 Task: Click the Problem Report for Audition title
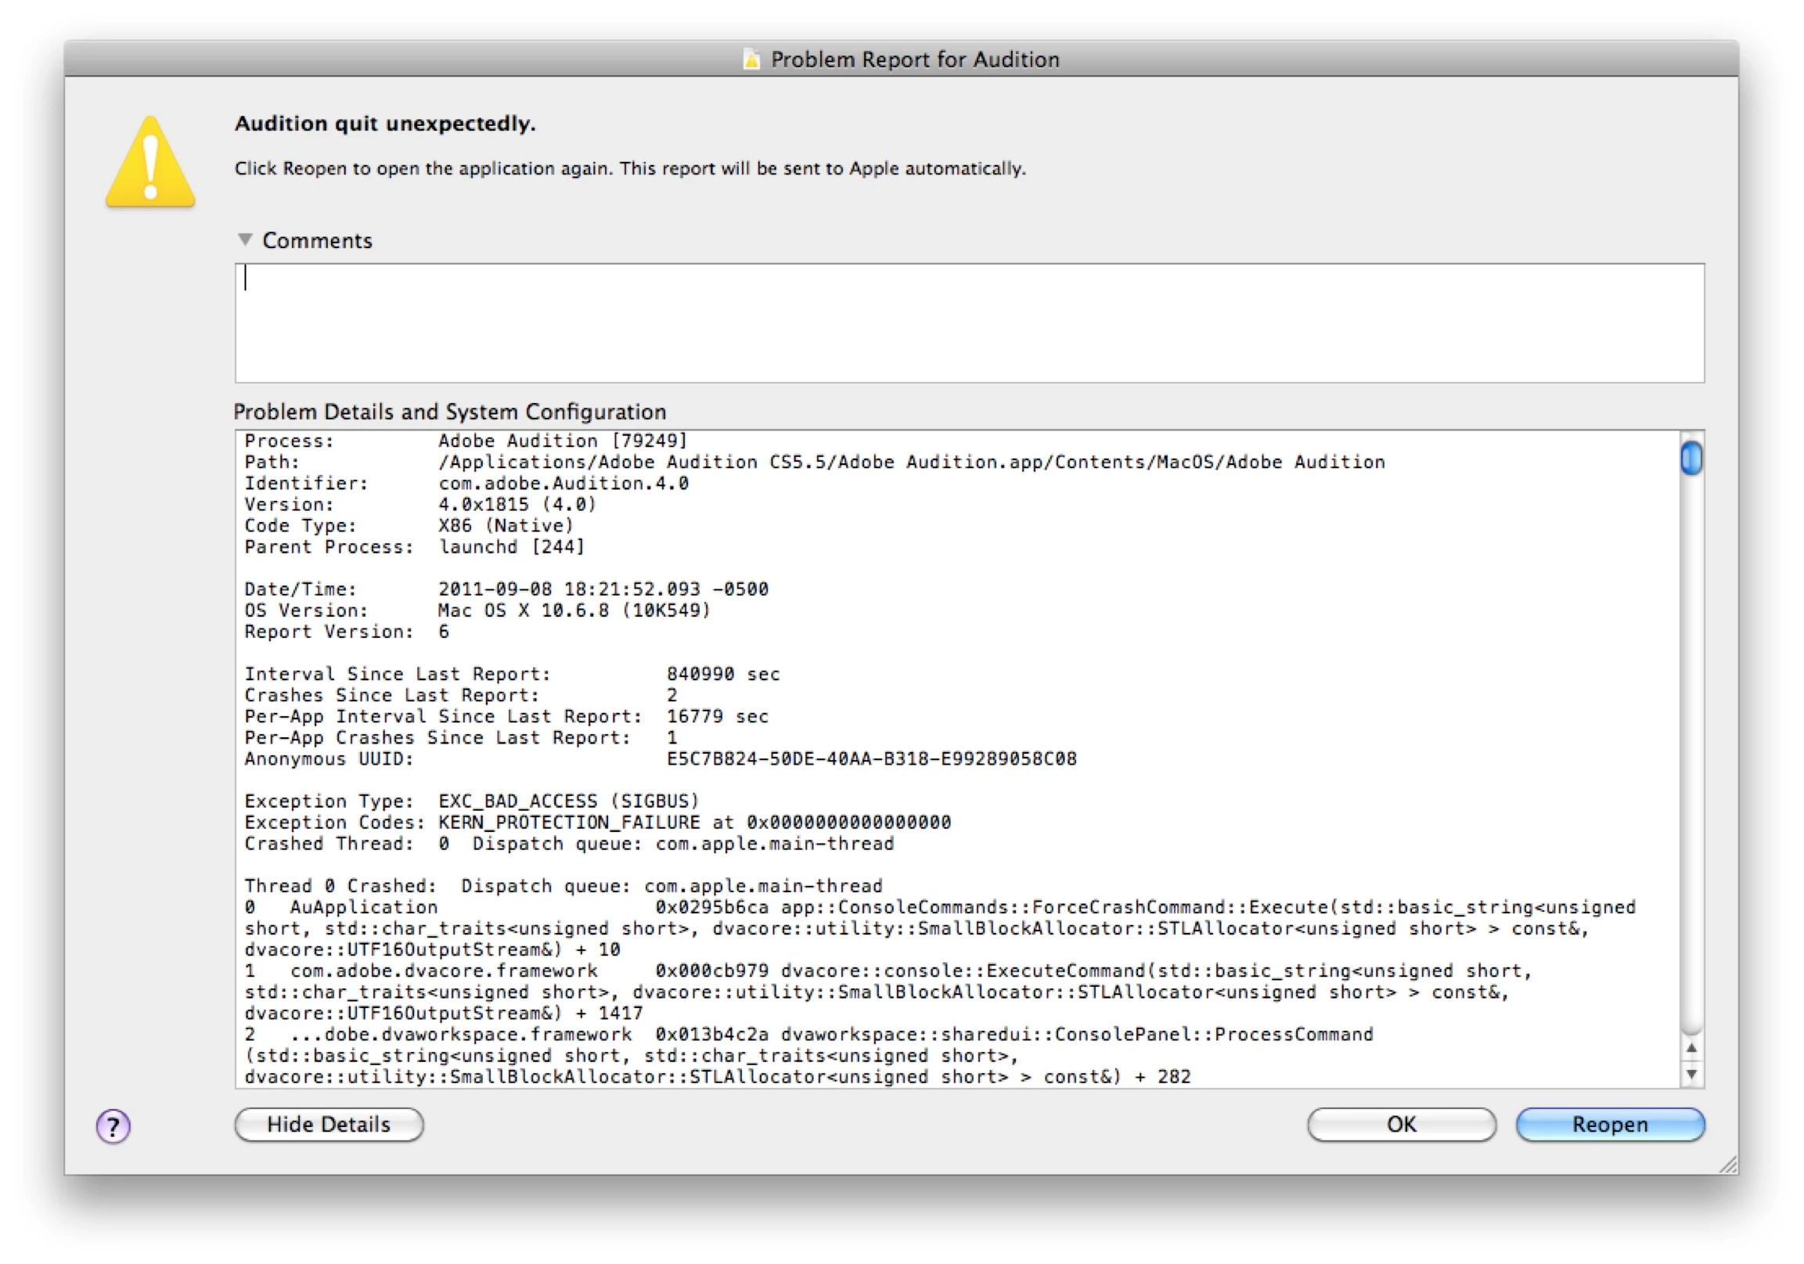tap(914, 59)
